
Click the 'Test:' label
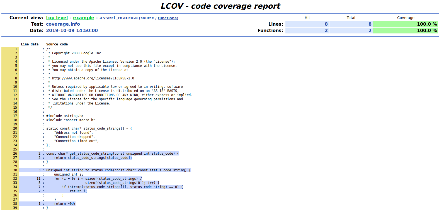(37, 24)
